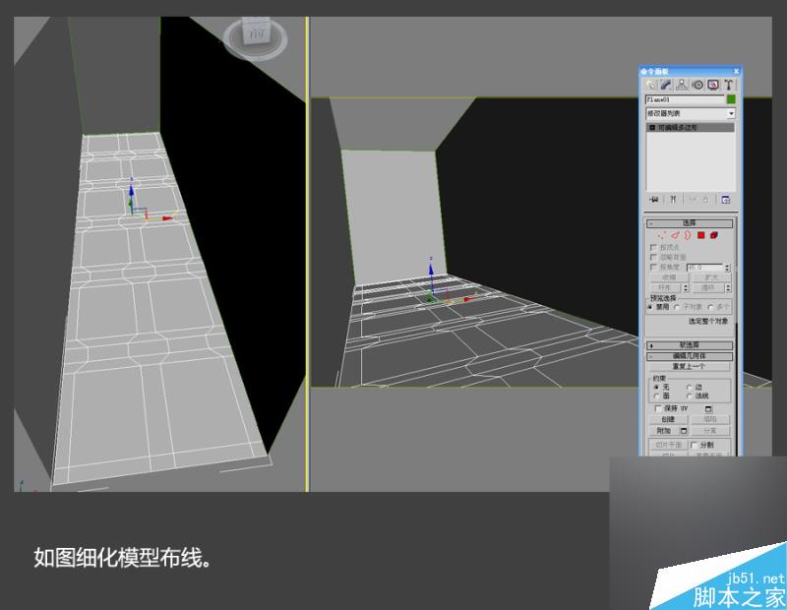Activate the Polygon sub-object mode icon
This screenshot has width=787, height=610.
pos(699,235)
